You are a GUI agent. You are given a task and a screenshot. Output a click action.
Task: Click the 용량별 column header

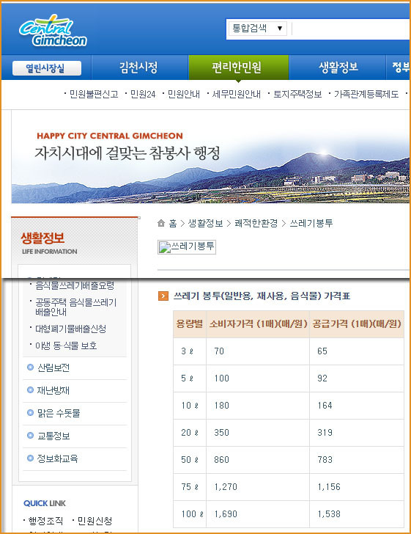190,323
